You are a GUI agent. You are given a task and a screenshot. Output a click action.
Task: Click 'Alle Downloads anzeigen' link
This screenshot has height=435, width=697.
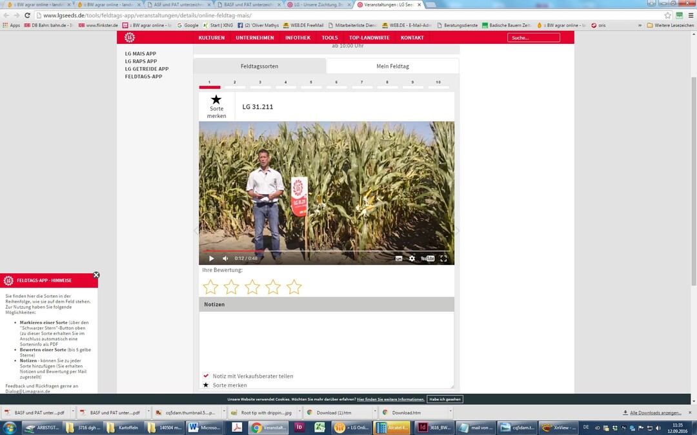(655, 412)
